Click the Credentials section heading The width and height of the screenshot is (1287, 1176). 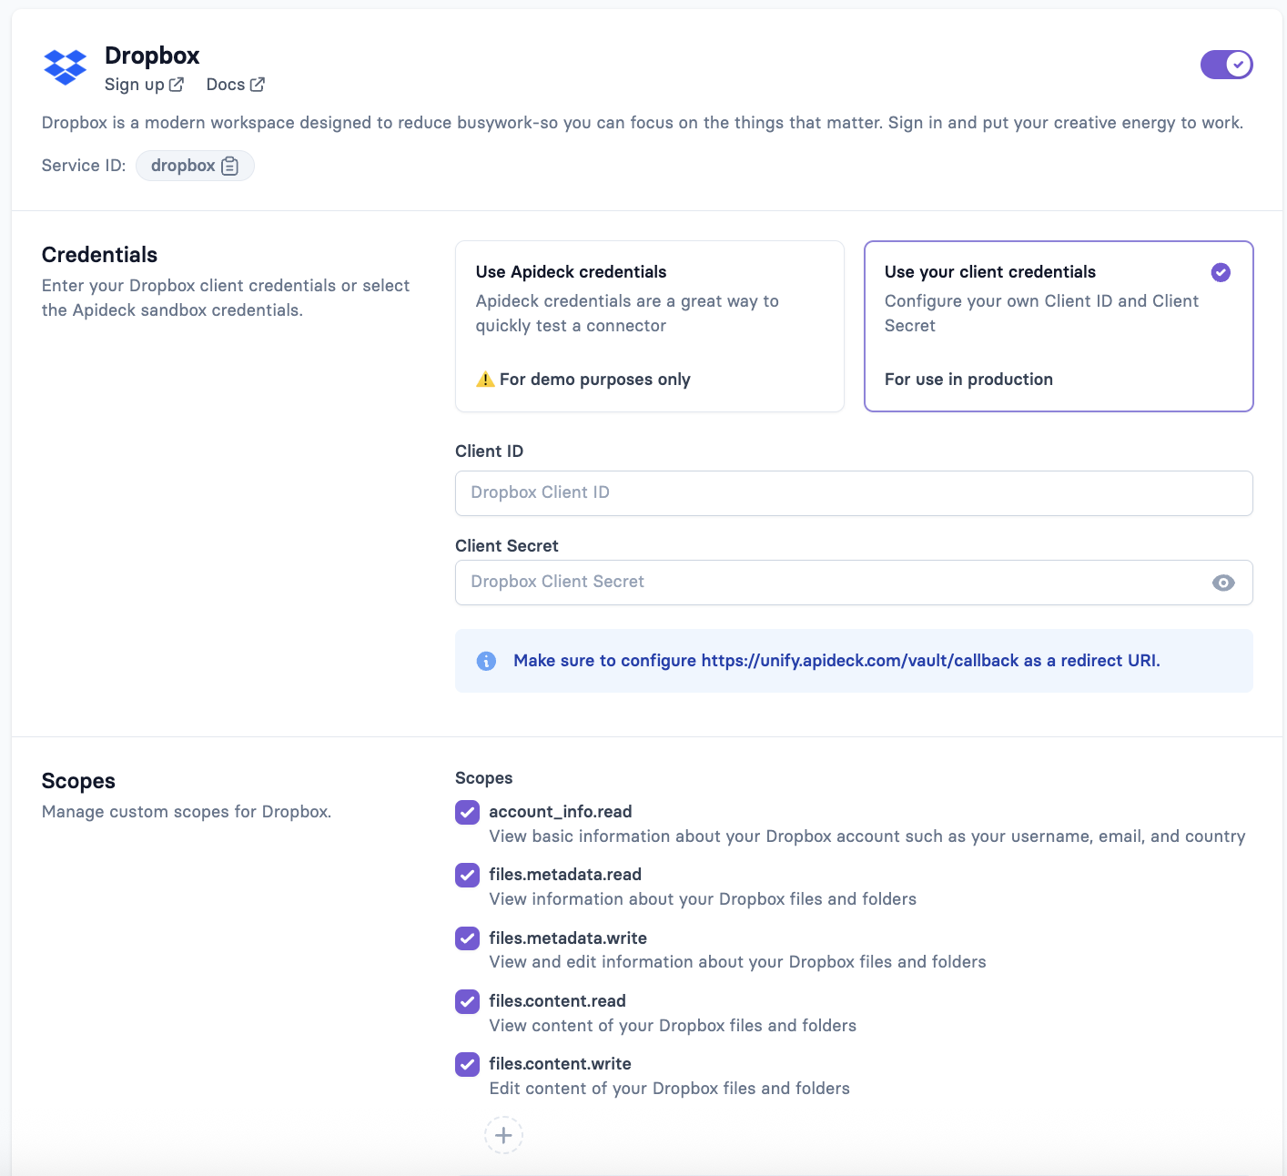pyautogui.click(x=99, y=255)
